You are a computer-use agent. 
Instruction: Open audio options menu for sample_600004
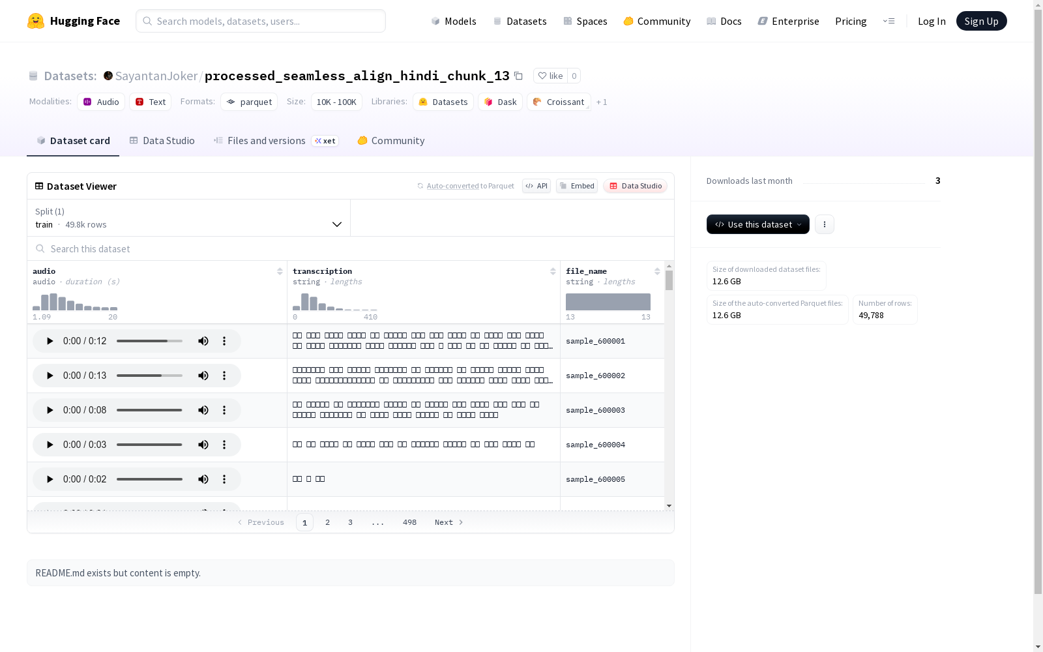pyautogui.click(x=224, y=445)
